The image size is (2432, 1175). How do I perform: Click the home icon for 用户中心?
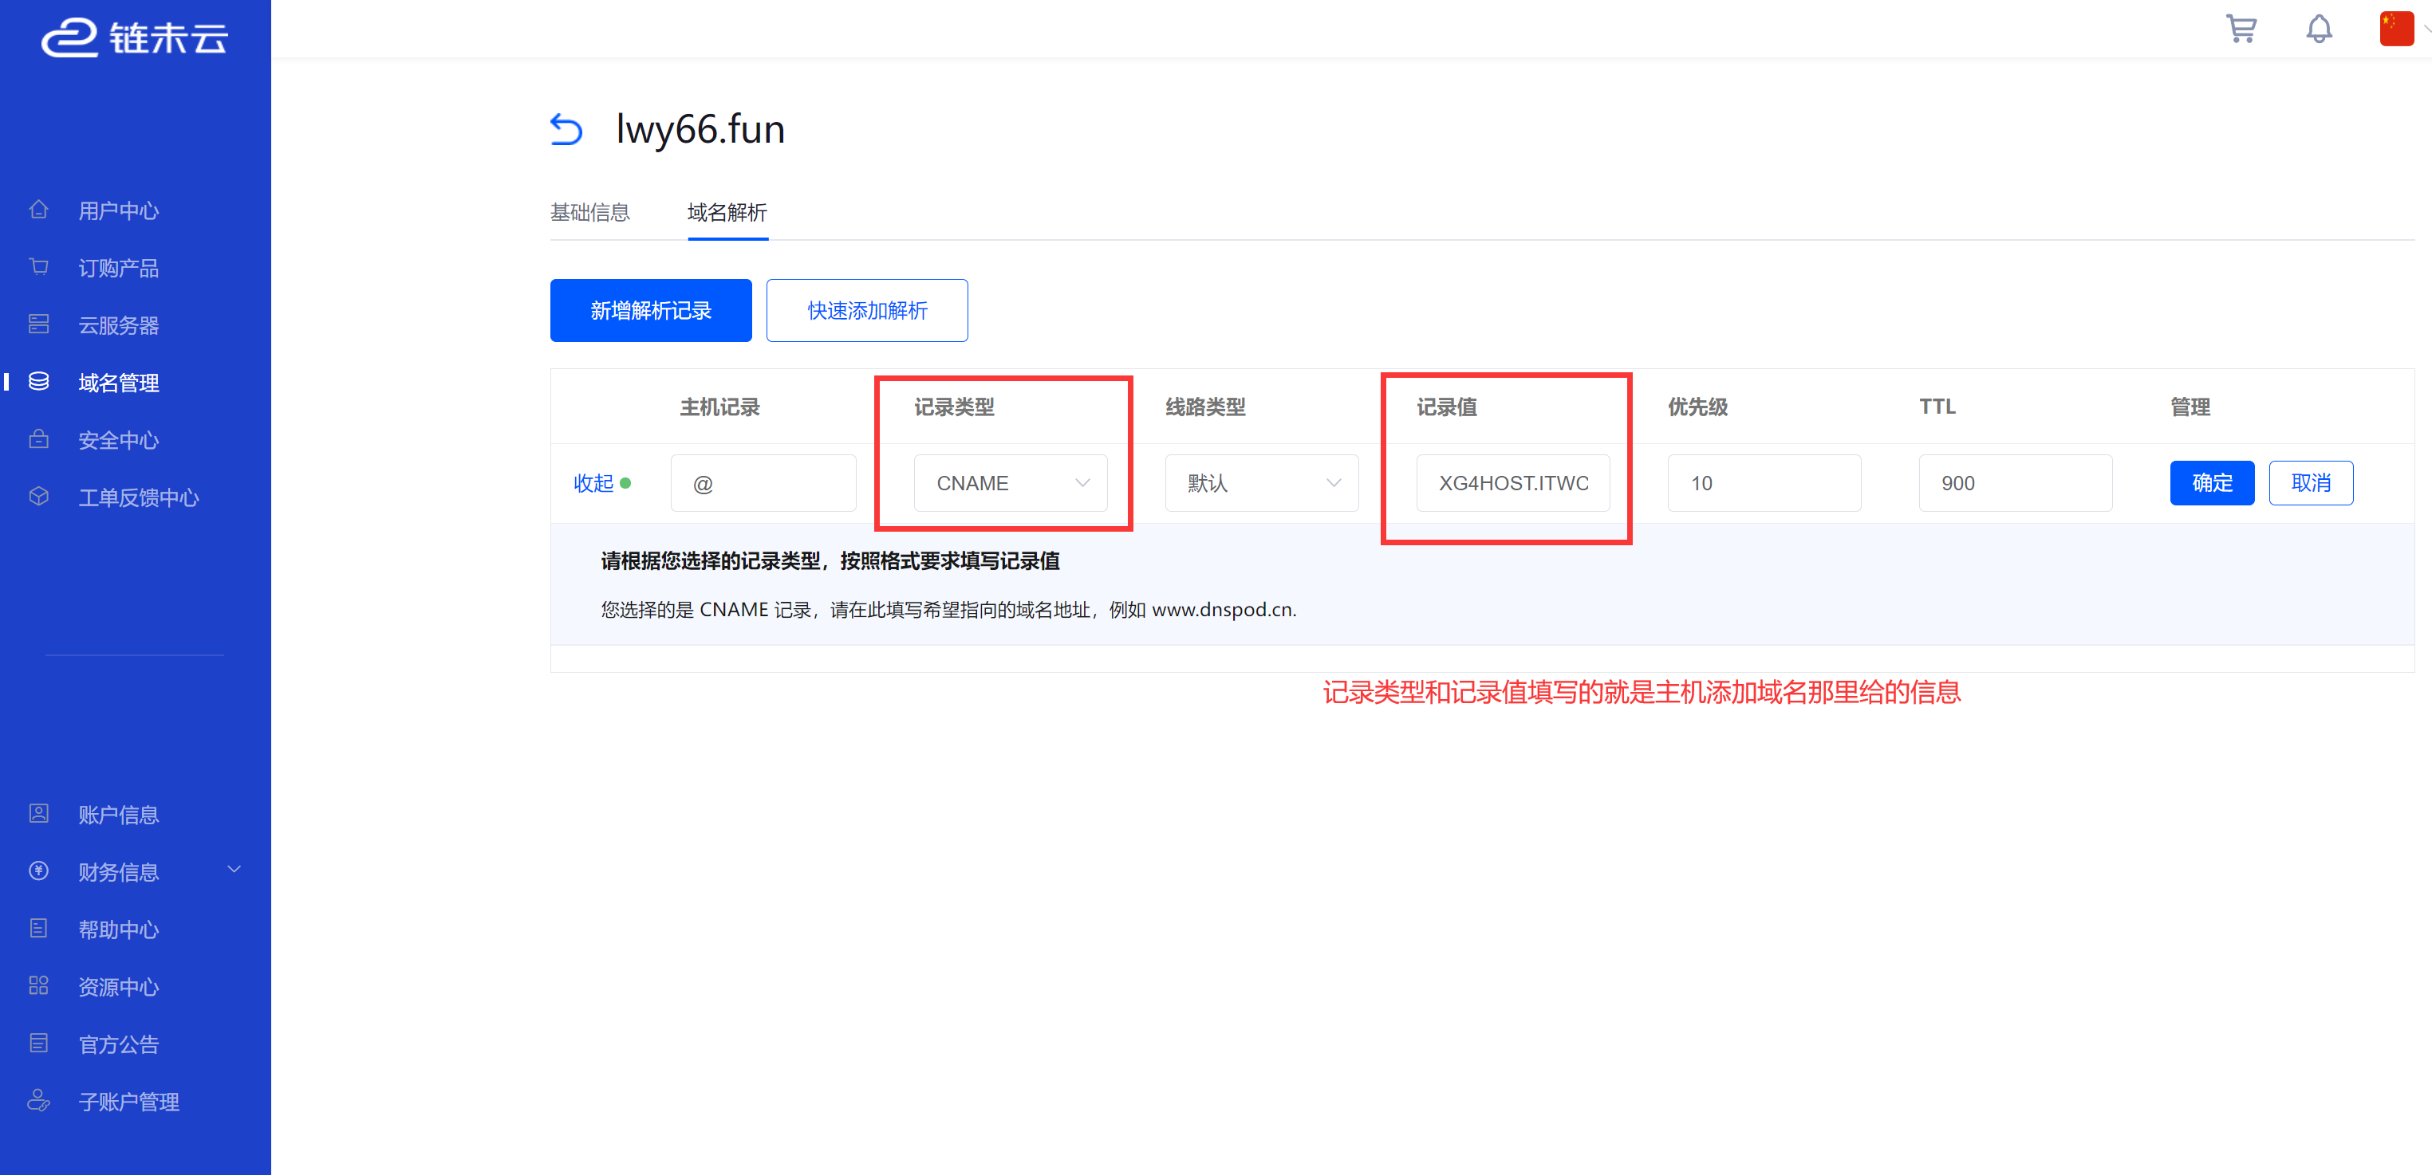(x=39, y=210)
